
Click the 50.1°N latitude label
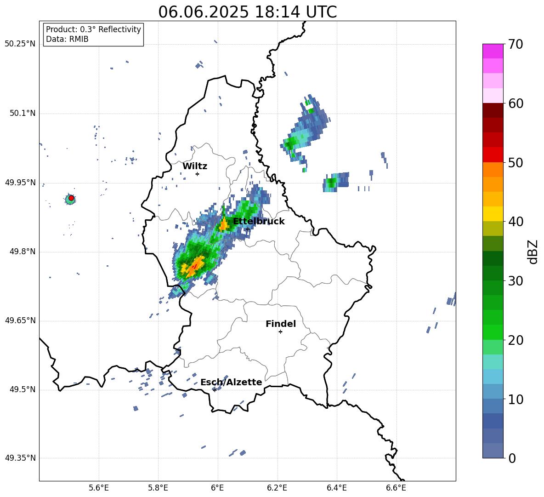(23, 114)
